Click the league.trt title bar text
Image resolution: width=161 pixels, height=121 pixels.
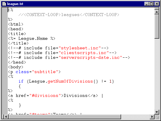[x=15, y=4]
